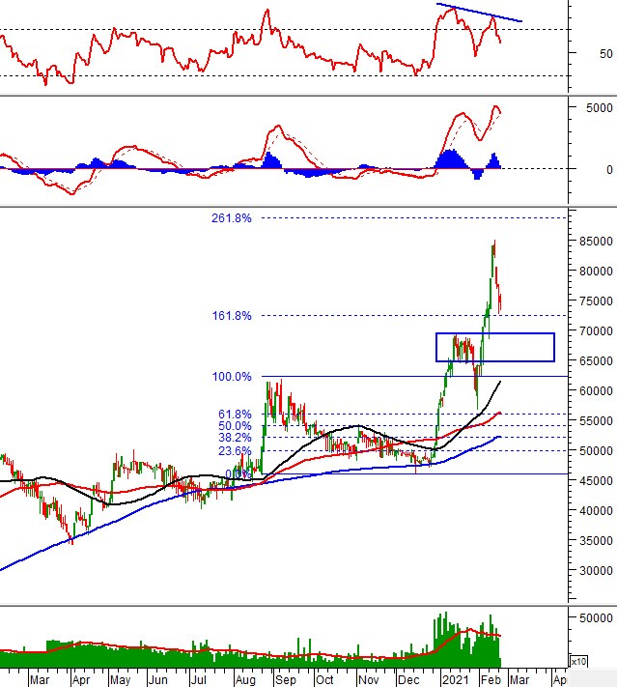Select the 61.8% retracement label
Image resolution: width=617 pixels, height=687 pixels.
(x=235, y=415)
